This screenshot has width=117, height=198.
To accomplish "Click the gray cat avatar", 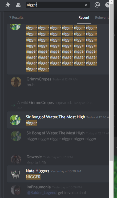I will (15, 174).
